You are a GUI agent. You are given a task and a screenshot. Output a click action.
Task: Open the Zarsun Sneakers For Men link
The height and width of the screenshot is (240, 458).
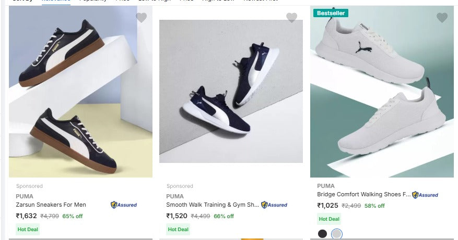[x=51, y=205]
